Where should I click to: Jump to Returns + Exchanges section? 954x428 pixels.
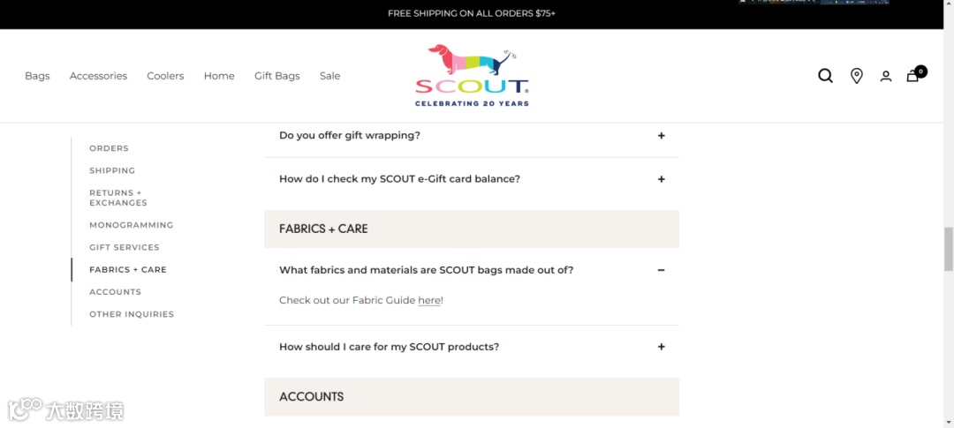117,198
